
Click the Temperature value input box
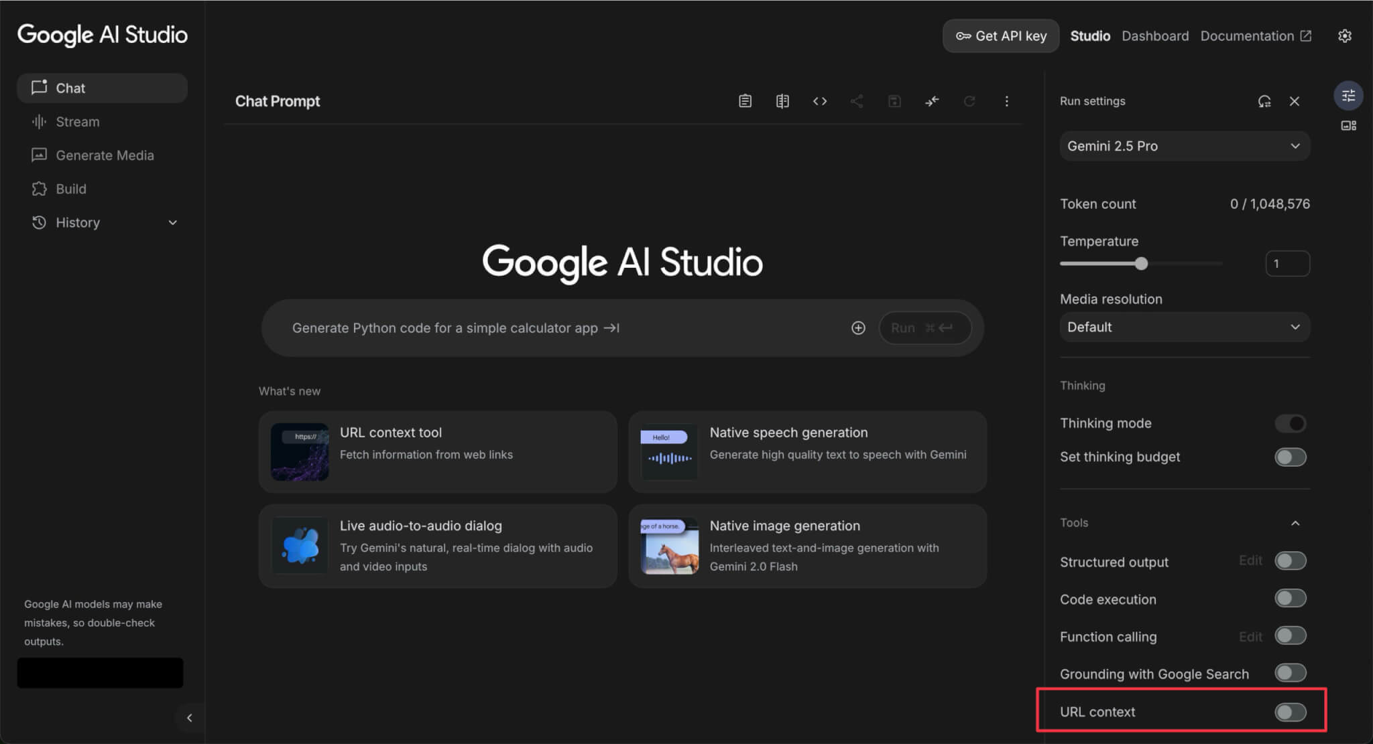pyautogui.click(x=1287, y=264)
